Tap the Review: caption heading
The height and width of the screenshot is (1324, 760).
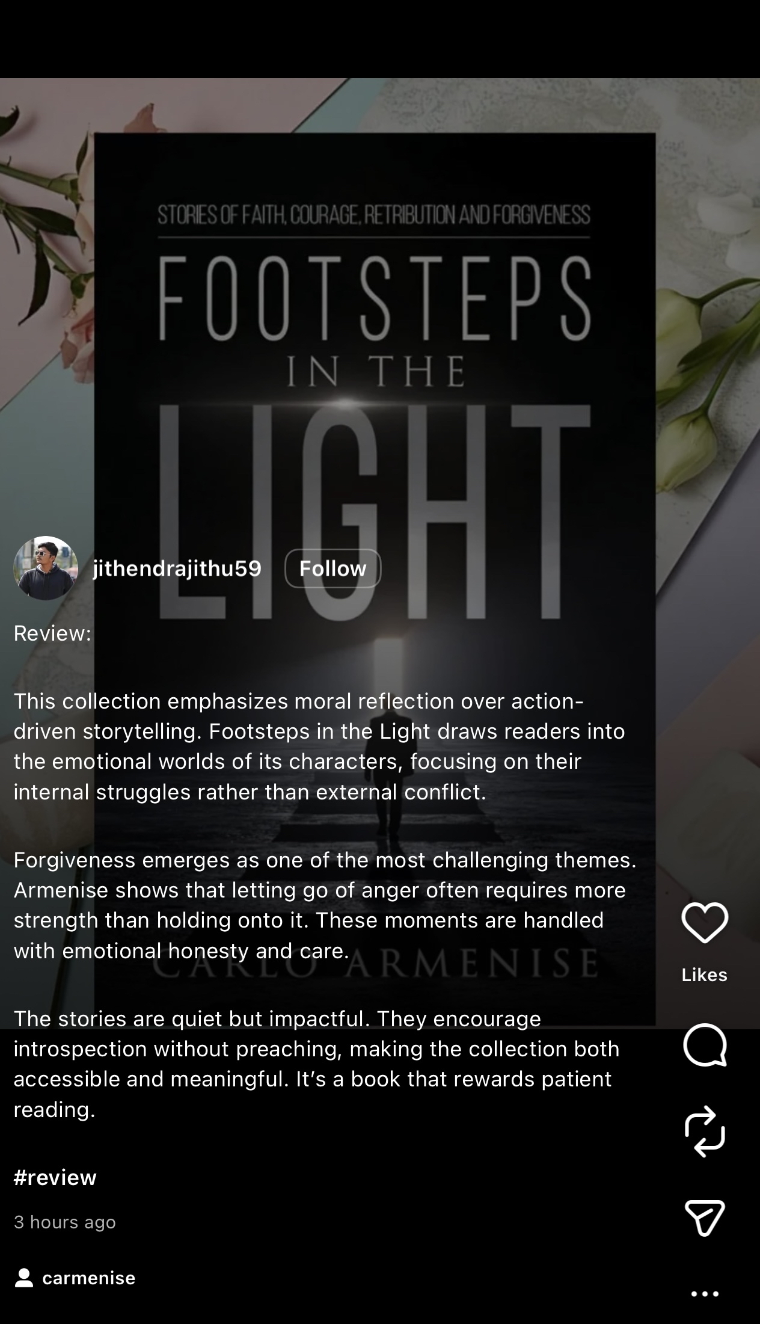click(x=52, y=633)
